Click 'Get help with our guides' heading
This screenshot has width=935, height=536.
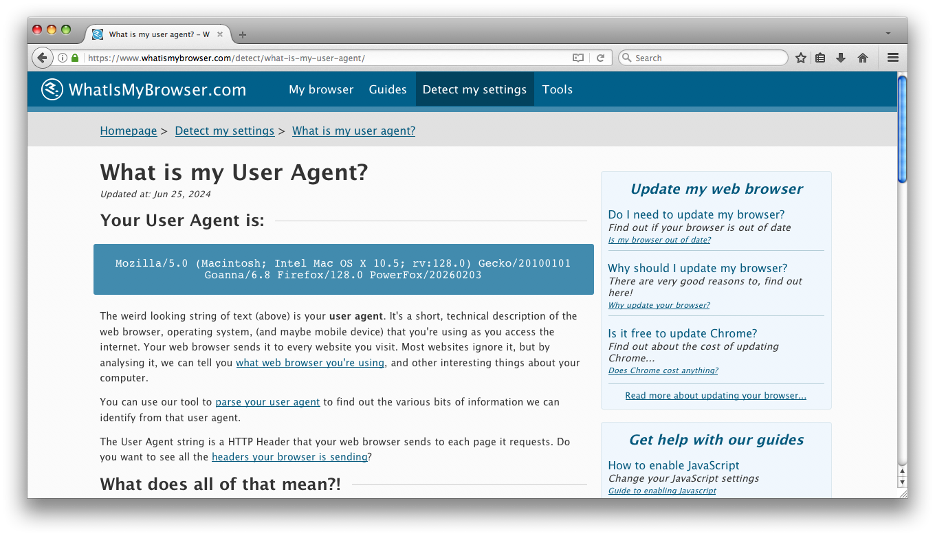pos(716,440)
